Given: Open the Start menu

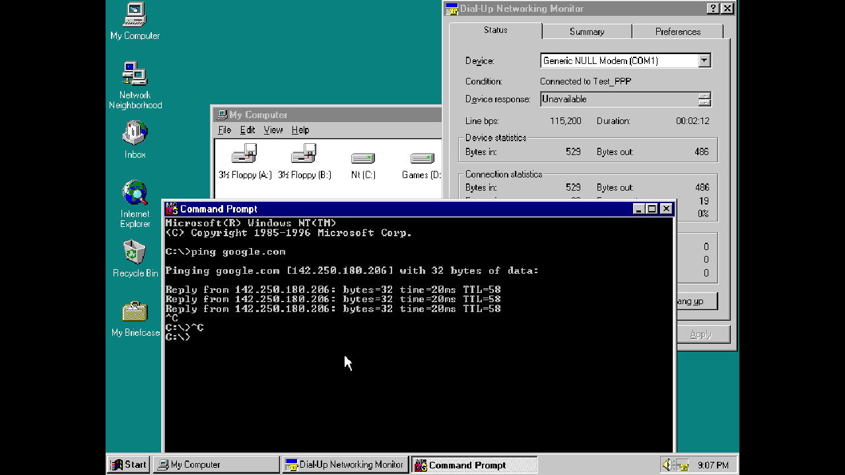Looking at the screenshot, I should point(129,464).
